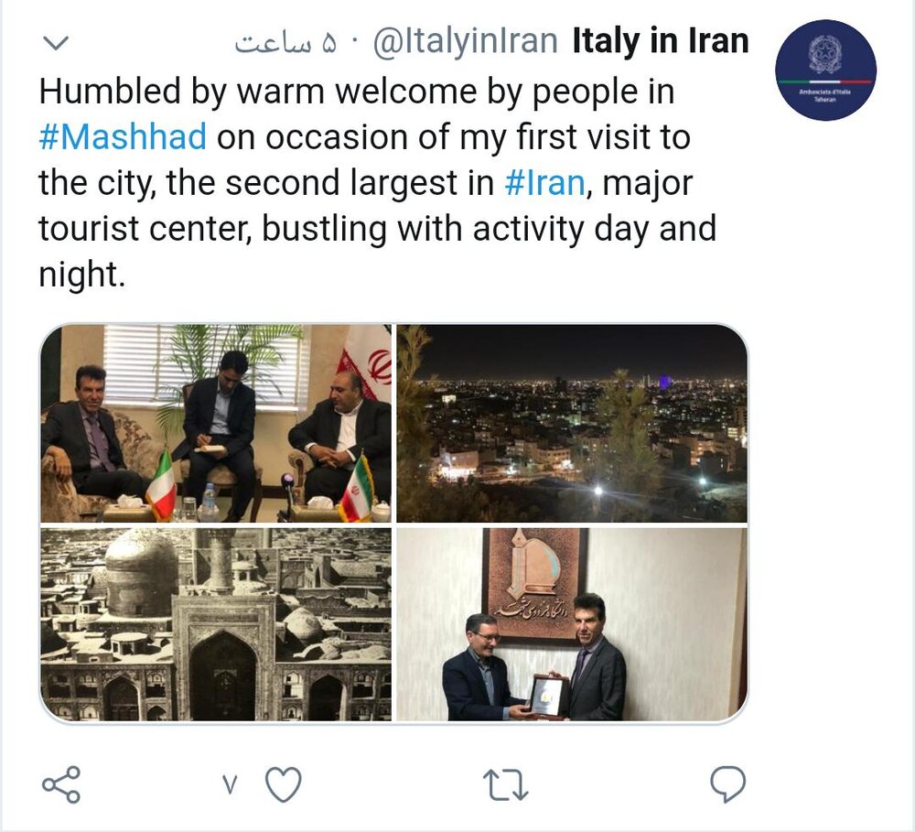Click the like count beside the heart
The image size is (915, 832).
(231, 785)
